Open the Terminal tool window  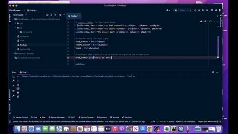click(x=115, y=117)
